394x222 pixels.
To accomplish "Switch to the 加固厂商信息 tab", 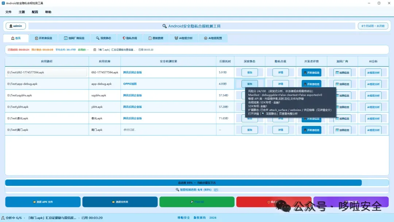I will [74, 38].
